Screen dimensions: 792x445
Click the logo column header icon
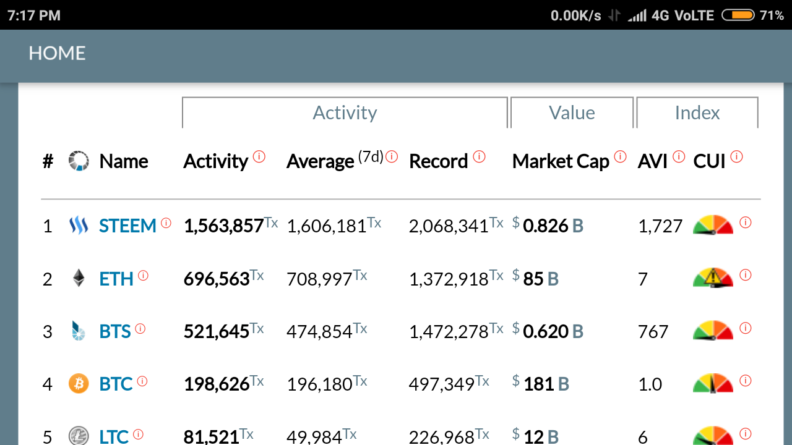(79, 161)
